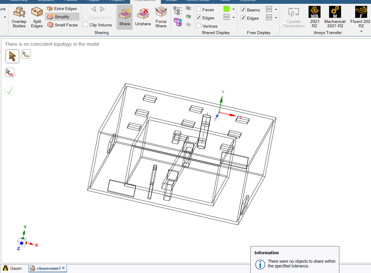
Task: Uncheck Free Display Edges checkbox
Action: pos(243,18)
